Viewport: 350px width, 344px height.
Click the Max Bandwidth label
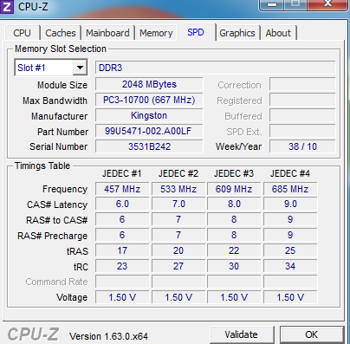point(55,101)
